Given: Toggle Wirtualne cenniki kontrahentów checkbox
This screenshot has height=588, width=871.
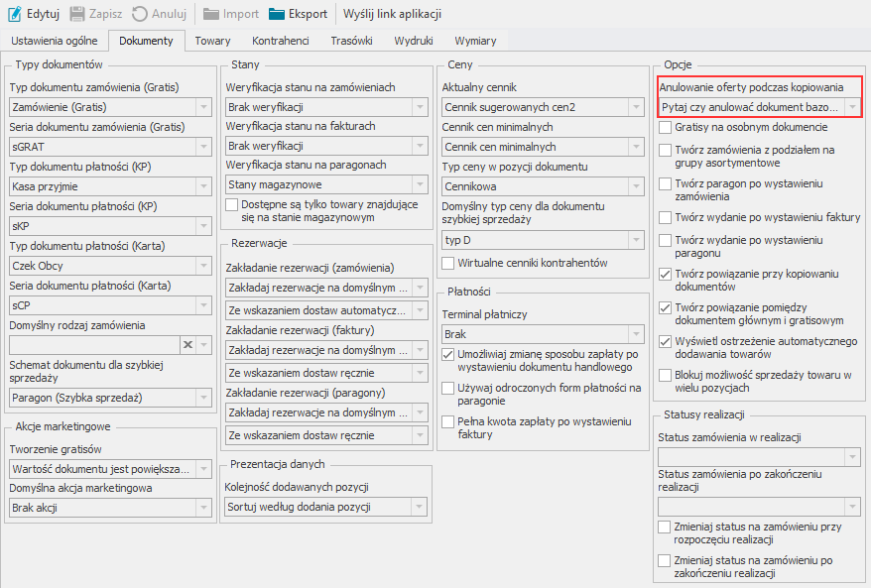Looking at the screenshot, I should (x=449, y=263).
